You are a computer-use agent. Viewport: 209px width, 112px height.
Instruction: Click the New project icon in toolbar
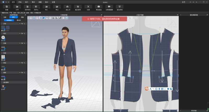pyautogui.click(x=7, y=7)
